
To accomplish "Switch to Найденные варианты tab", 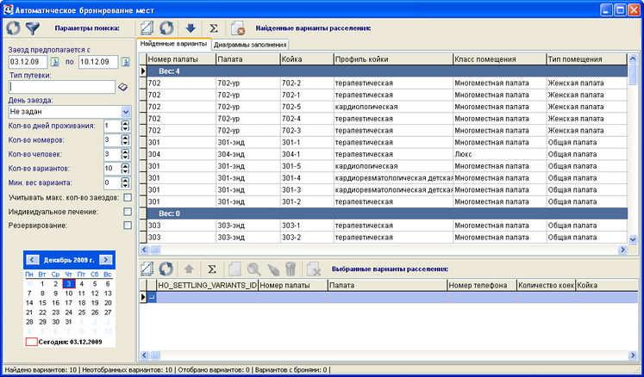I will tap(174, 44).
